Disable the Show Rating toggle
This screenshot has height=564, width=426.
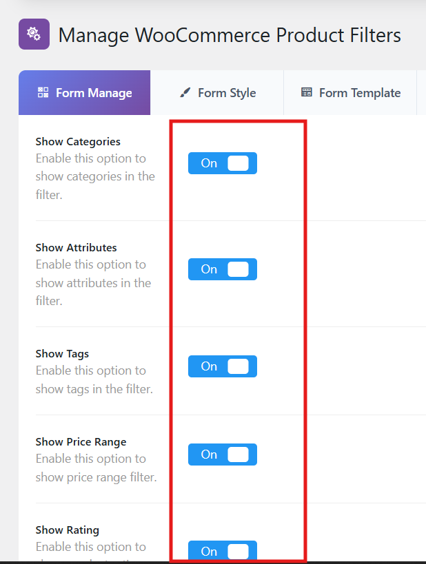[223, 551]
